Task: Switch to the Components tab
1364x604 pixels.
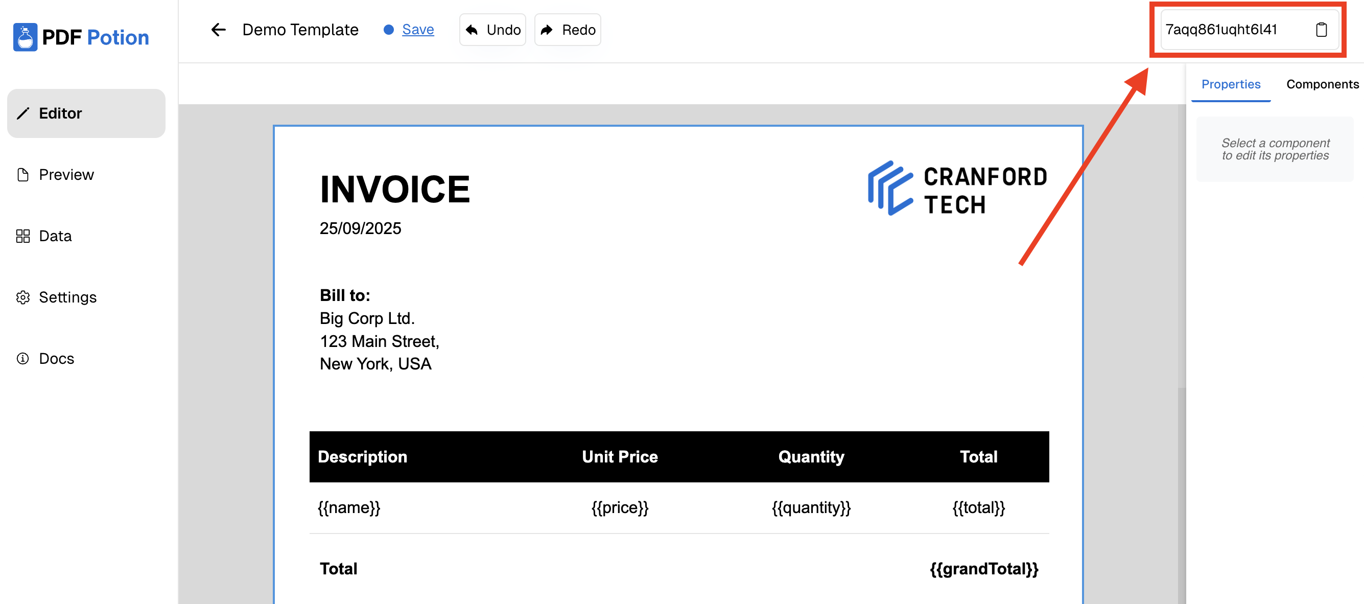Action: (1322, 84)
